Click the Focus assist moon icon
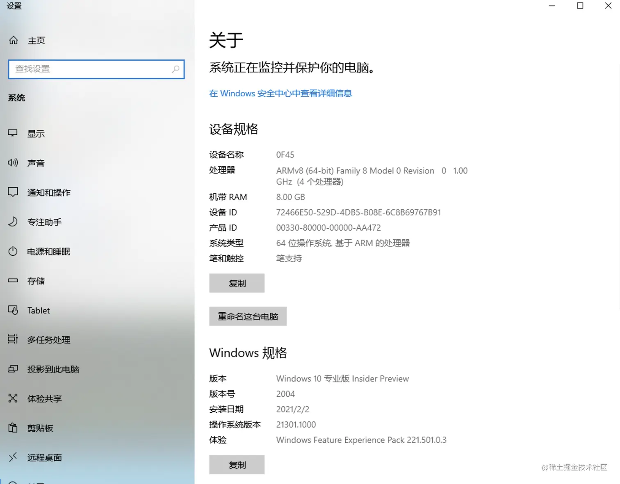 click(x=13, y=222)
